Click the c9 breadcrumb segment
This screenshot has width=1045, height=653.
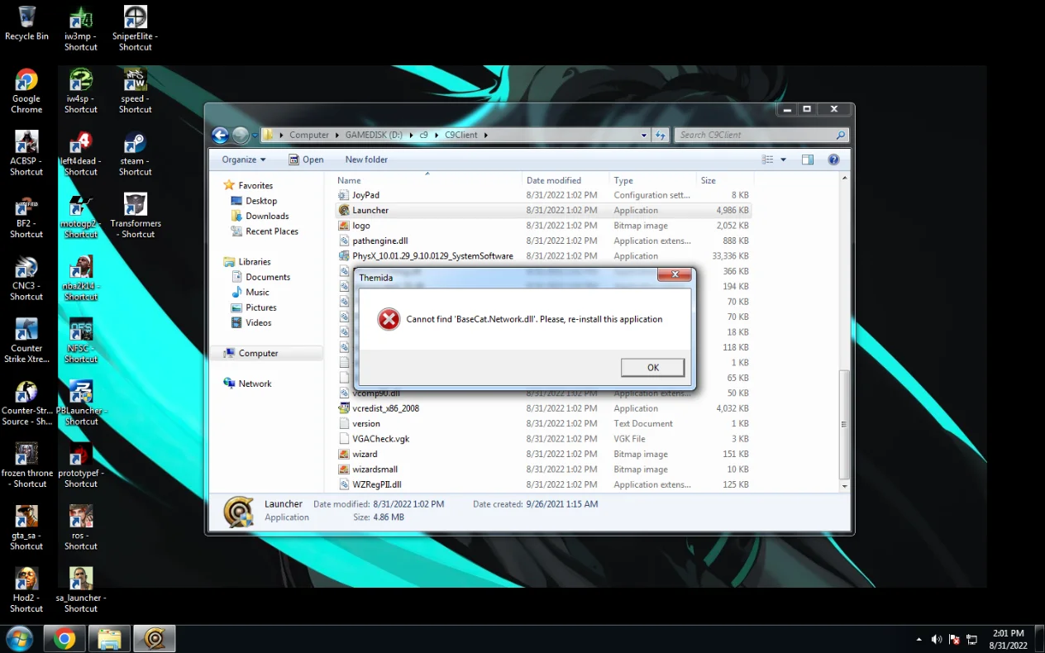(423, 135)
